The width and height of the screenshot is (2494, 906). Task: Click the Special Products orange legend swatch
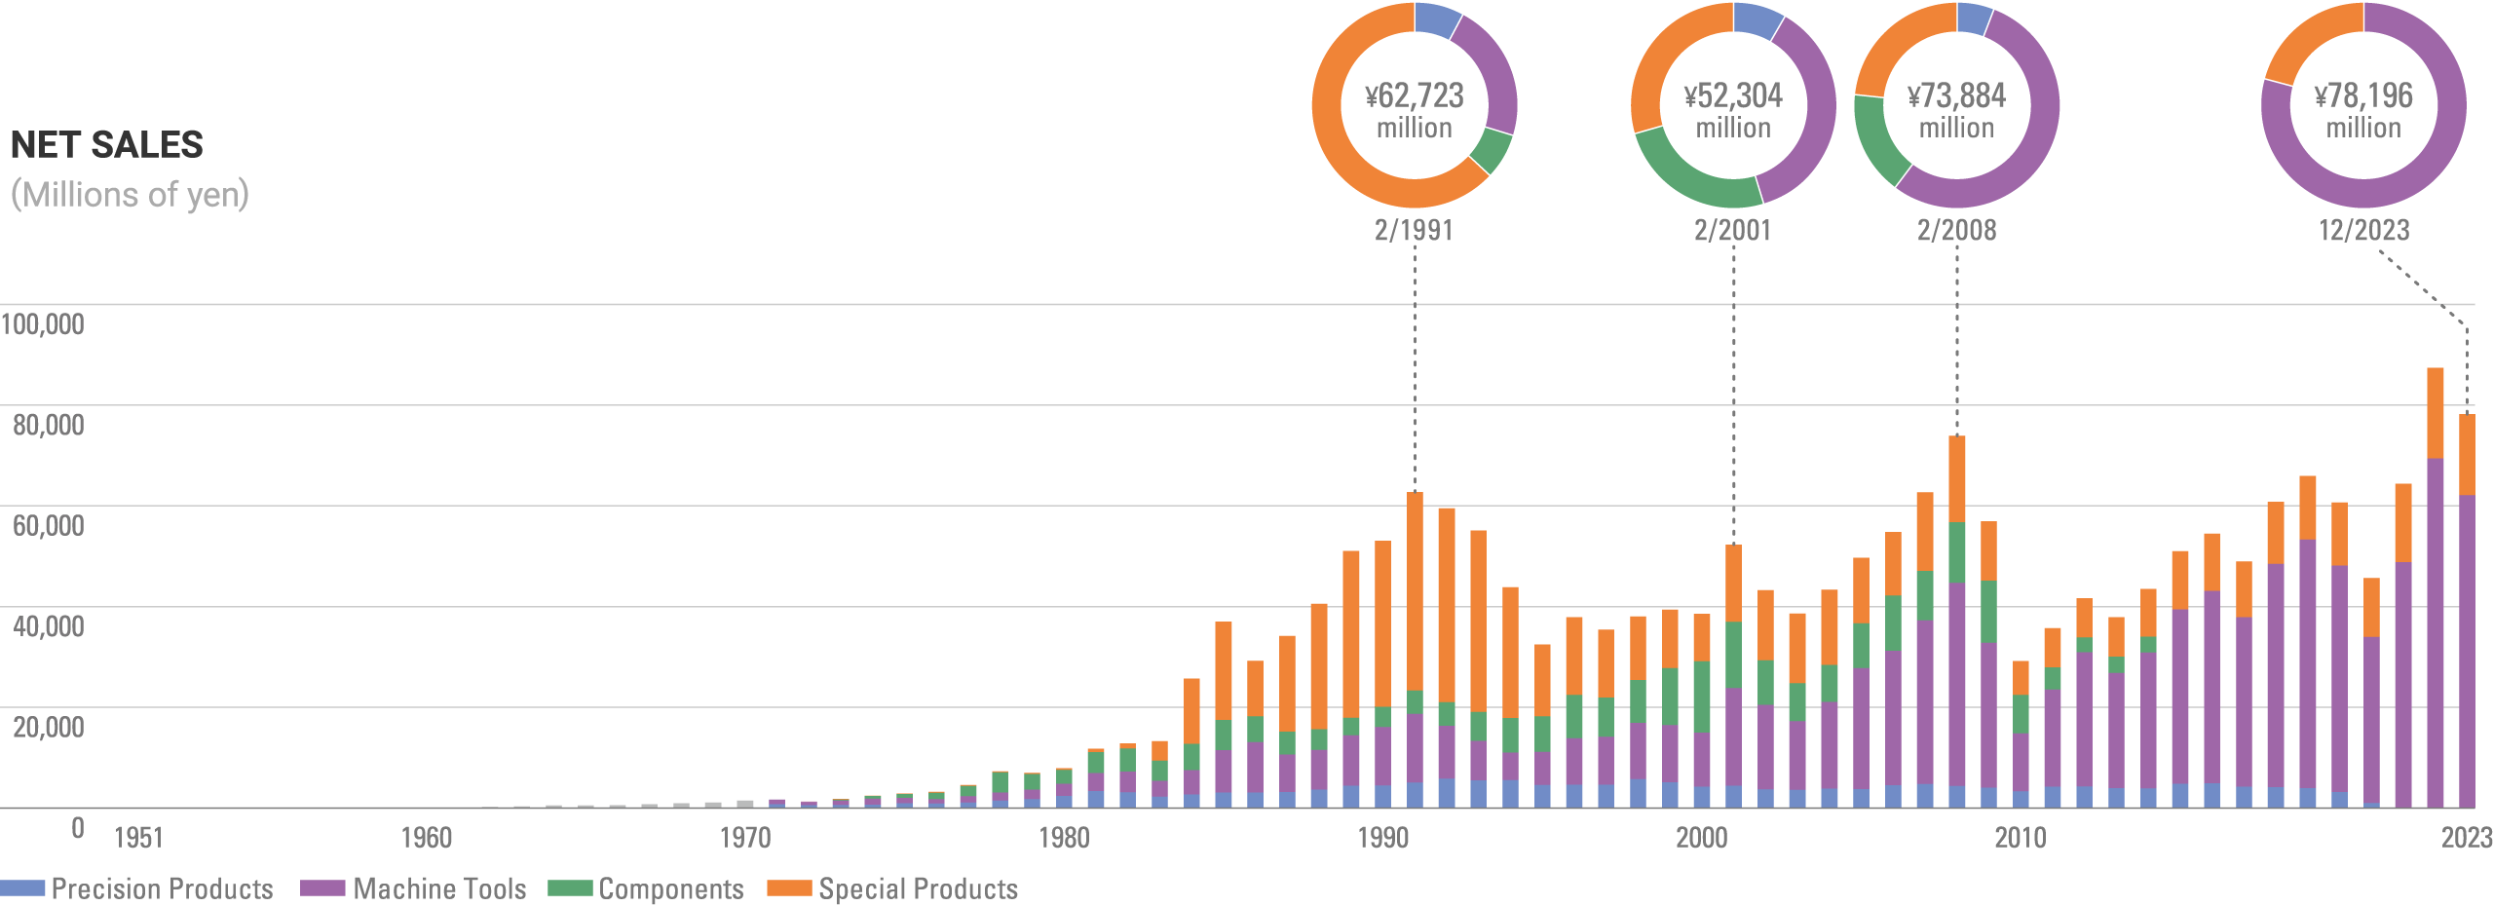[x=789, y=888]
